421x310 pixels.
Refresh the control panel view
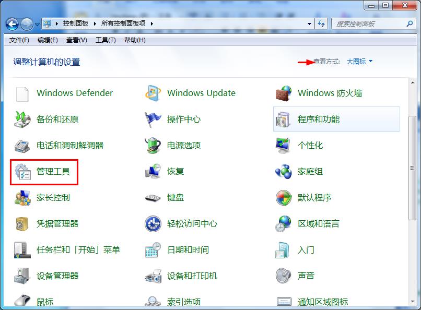pyautogui.click(x=321, y=24)
